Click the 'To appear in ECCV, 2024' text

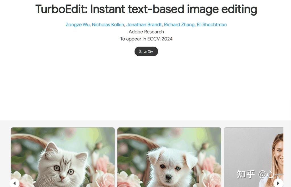[146, 39]
